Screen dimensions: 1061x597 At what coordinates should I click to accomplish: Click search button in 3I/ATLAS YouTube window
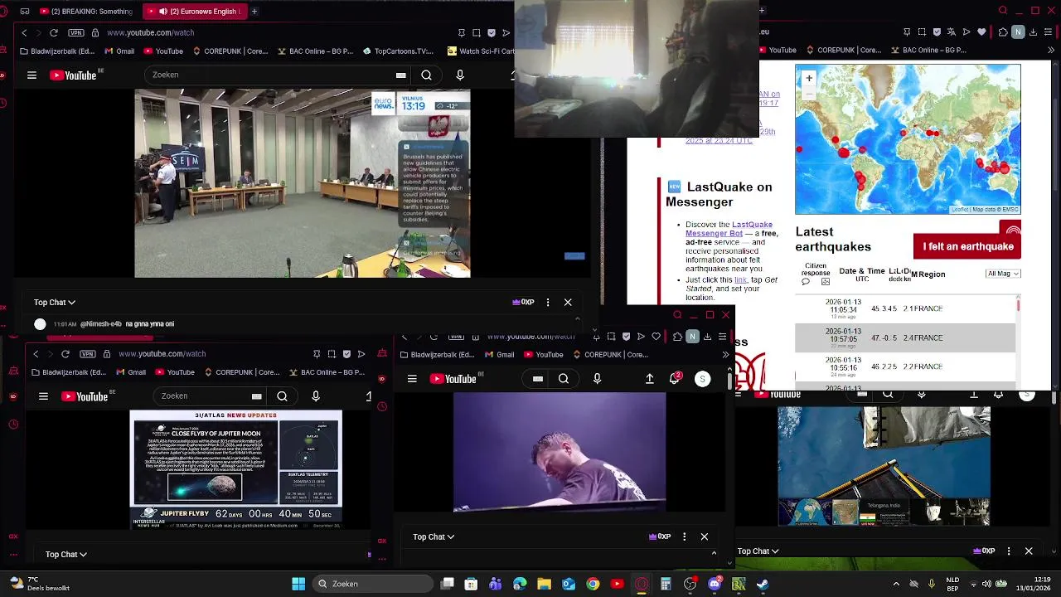pyautogui.click(x=282, y=396)
